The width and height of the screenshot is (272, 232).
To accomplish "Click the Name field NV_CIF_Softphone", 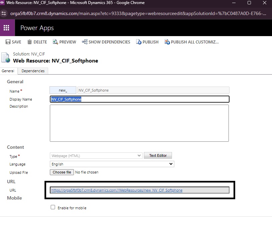I will point(153,90).
